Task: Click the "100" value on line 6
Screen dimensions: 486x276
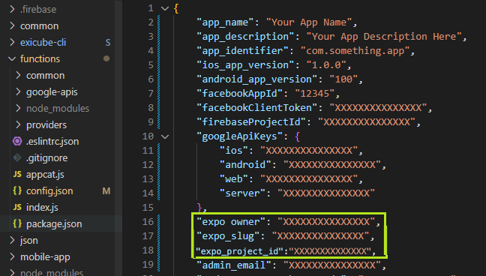Action: point(343,79)
